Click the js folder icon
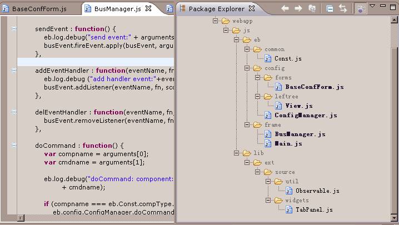 coord(236,31)
